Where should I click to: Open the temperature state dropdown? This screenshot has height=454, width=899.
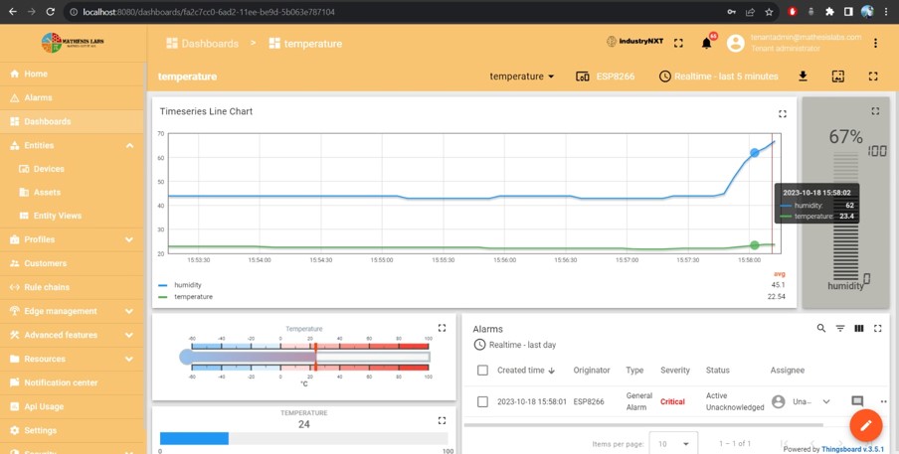[x=522, y=76]
